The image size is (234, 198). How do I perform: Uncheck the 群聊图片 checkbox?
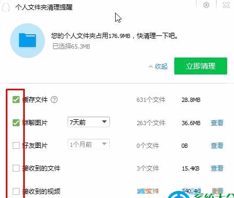coord(16,122)
